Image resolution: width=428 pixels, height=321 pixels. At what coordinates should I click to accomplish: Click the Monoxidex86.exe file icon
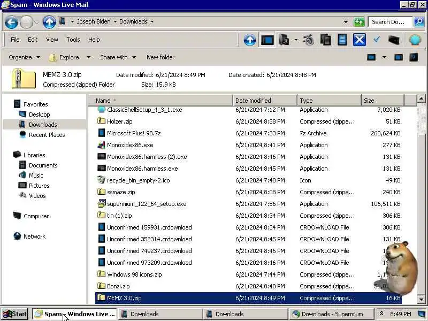[x=101, y=145]
